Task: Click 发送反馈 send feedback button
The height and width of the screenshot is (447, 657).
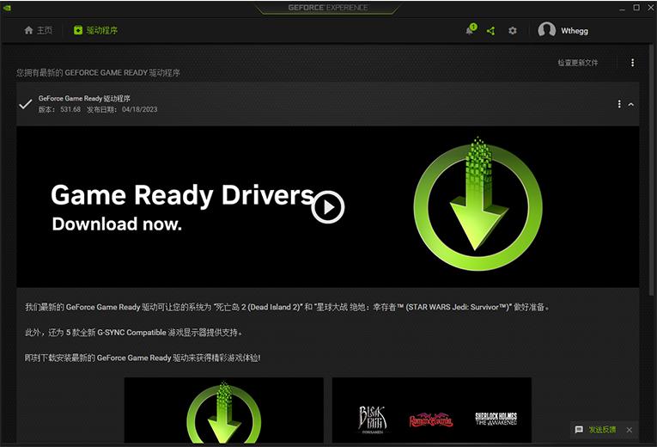Action: (x=602, y=430)
